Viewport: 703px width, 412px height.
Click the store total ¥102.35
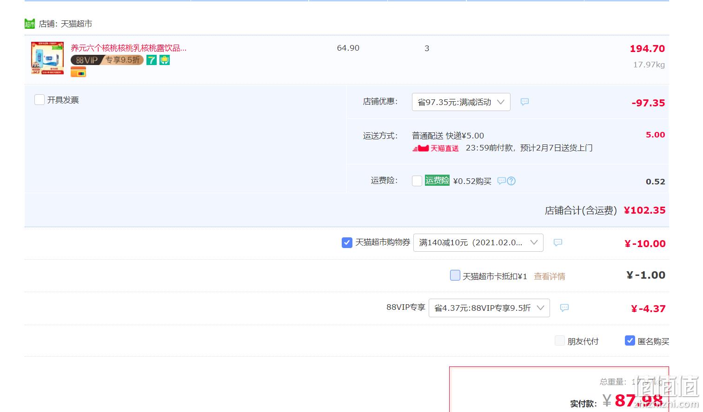coord(644,210)
